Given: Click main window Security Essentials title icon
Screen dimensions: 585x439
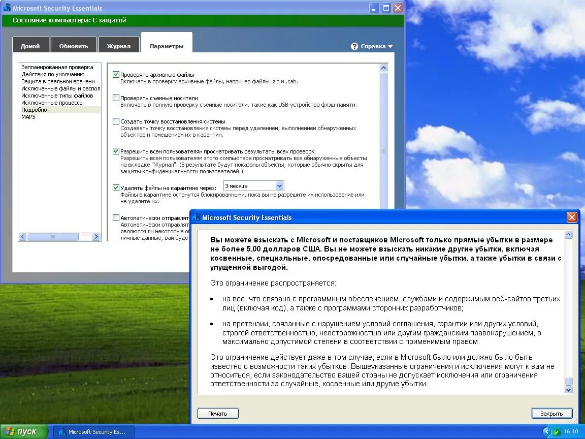Looking at the screenshot, I should click(x=7, y=8).
